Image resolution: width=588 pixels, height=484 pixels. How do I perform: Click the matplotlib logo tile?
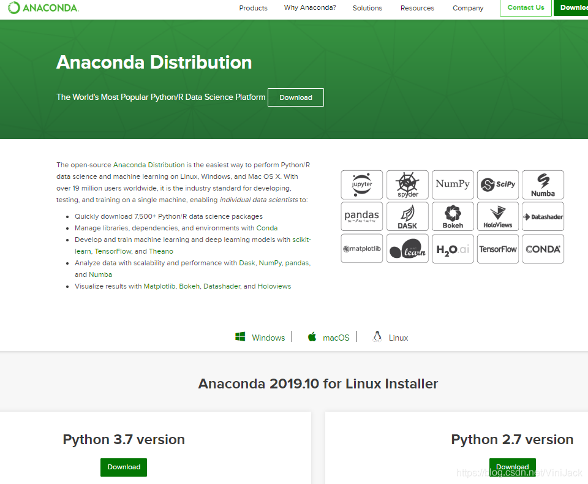click(x=362, y=249)
